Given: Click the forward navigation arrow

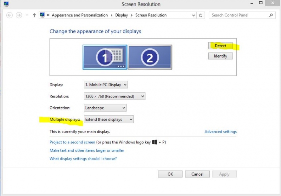Looking at the screenshot, I should (19, 15).
